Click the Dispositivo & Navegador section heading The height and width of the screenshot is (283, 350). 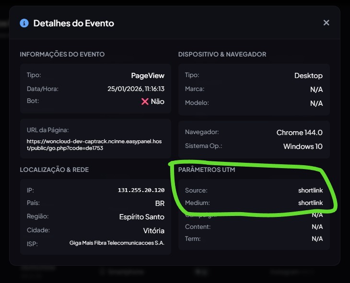222,54
